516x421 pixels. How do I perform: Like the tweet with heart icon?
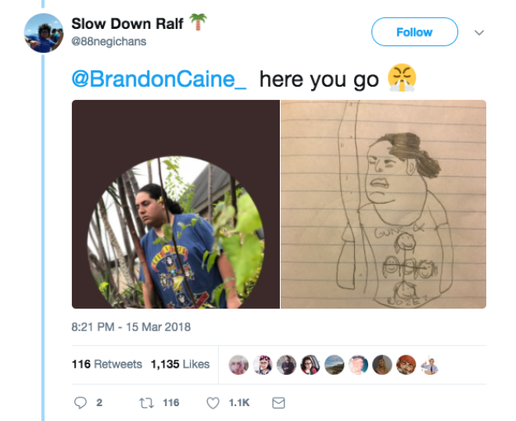tap(213, 403)
